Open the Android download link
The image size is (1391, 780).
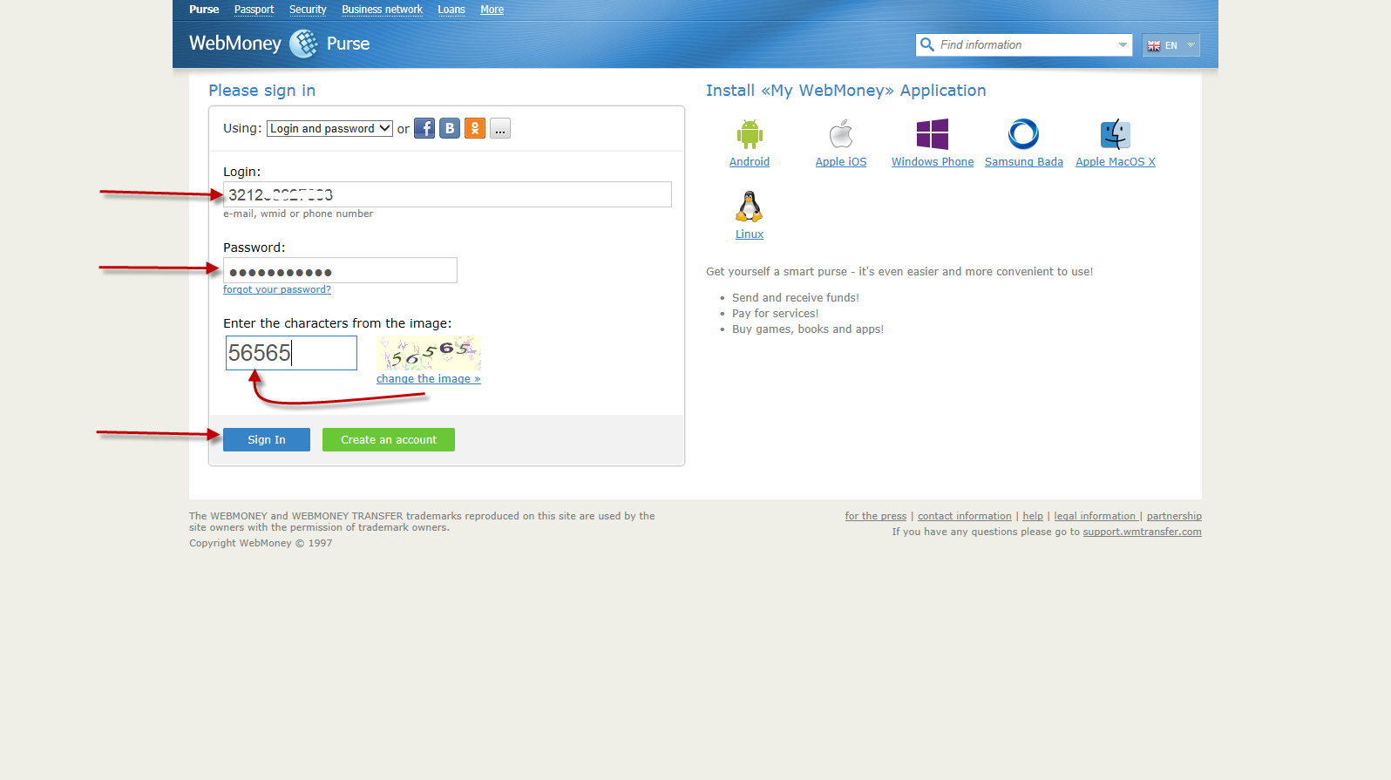(x=750, y=162)
